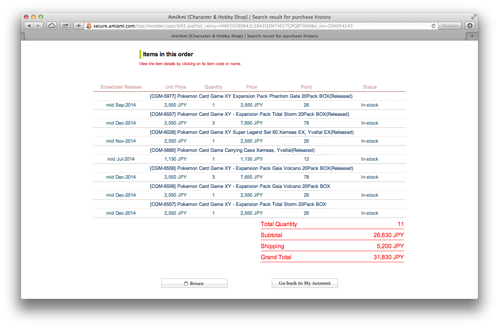This screenshot has height=328, width=499.
Task: Click the Shipping value '5,200 JPY'
Action: pos(390,246)
